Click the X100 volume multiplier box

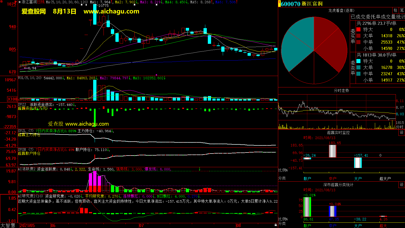[x=12, y=99]
